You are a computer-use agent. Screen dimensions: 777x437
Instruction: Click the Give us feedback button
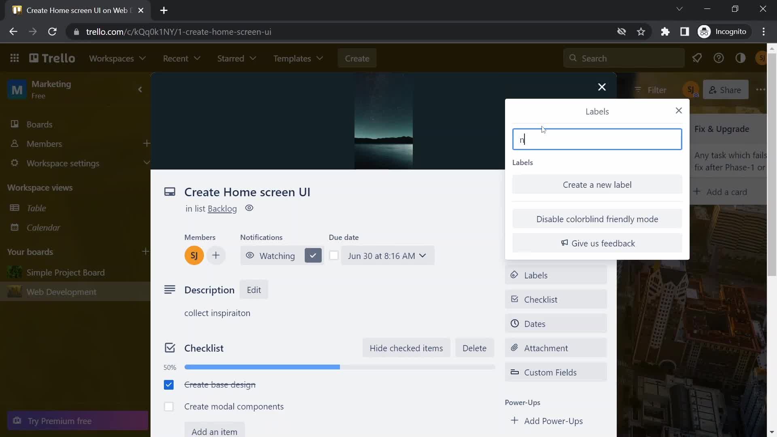click(x=597, y=243)
